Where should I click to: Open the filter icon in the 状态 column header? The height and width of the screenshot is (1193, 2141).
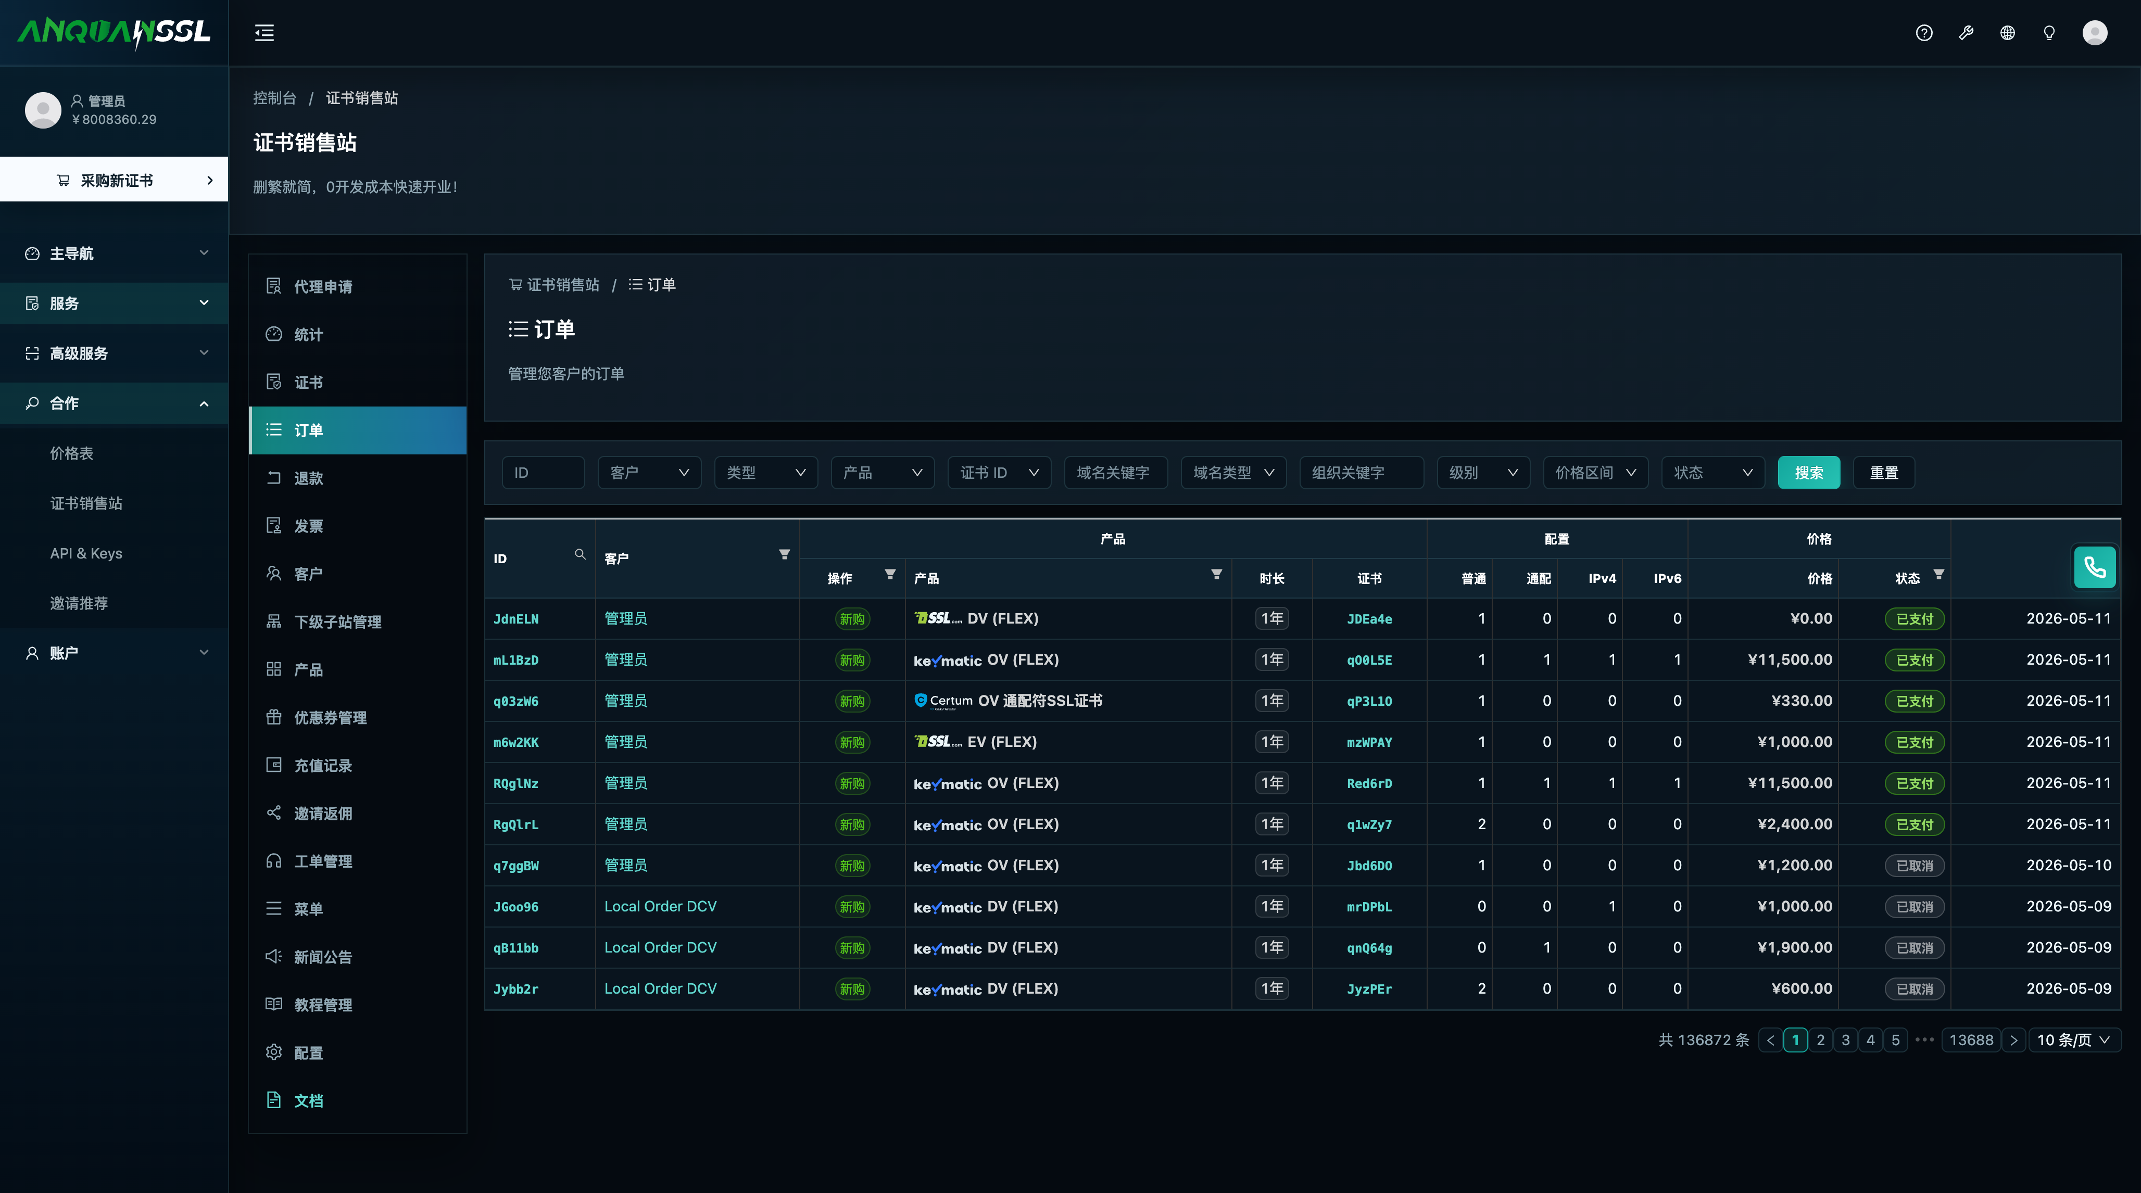1938,574
